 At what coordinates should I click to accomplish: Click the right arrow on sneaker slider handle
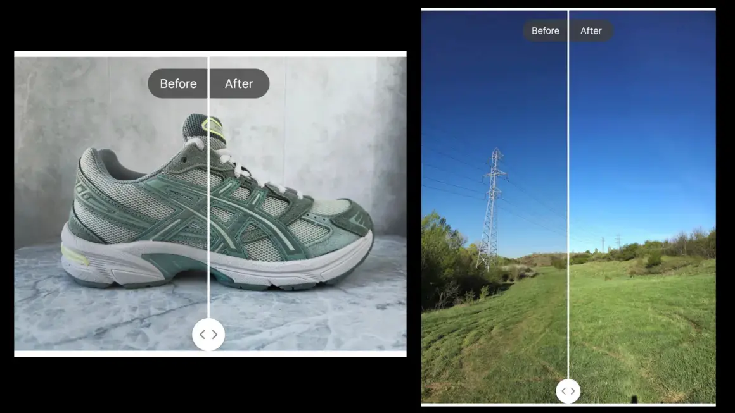tap(215, 335)
